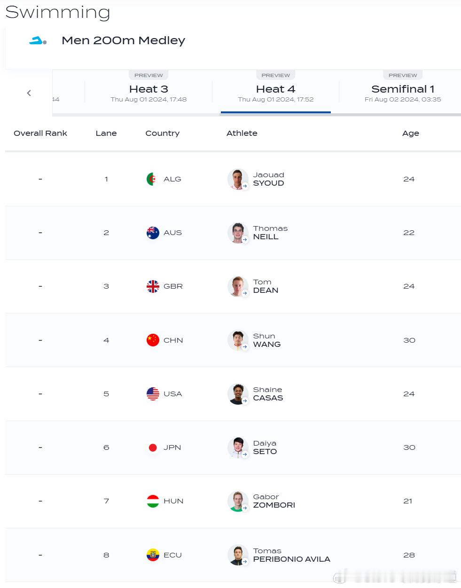This screenshot has width=461, height=588.
Task: Switch to the Heat 3 tab
Action: pyautogui.click(x=148, y=93)
